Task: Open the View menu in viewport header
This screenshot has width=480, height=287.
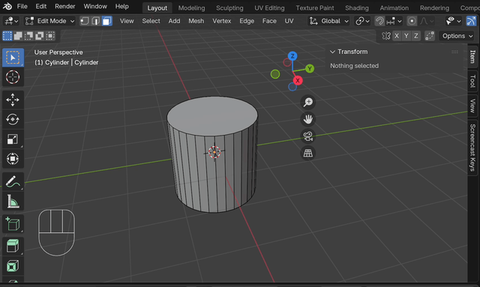Action: tap(127, 21)
